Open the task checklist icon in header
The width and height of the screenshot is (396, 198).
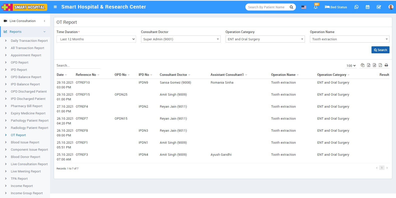click(379, 7)
